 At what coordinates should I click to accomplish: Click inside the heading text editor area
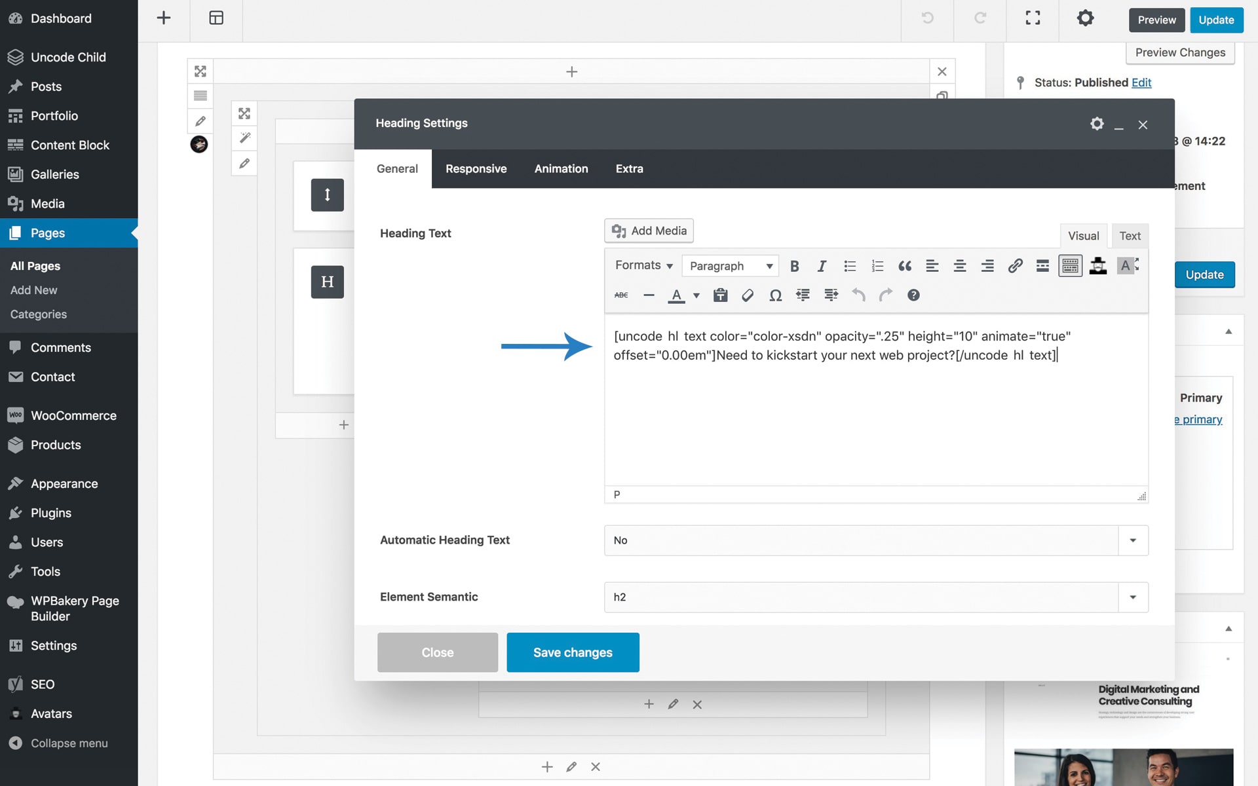click(875, 419)
